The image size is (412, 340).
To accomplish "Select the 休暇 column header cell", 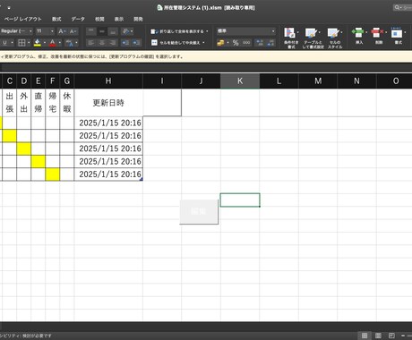I will pyautogui.click(x=67, y=103).
